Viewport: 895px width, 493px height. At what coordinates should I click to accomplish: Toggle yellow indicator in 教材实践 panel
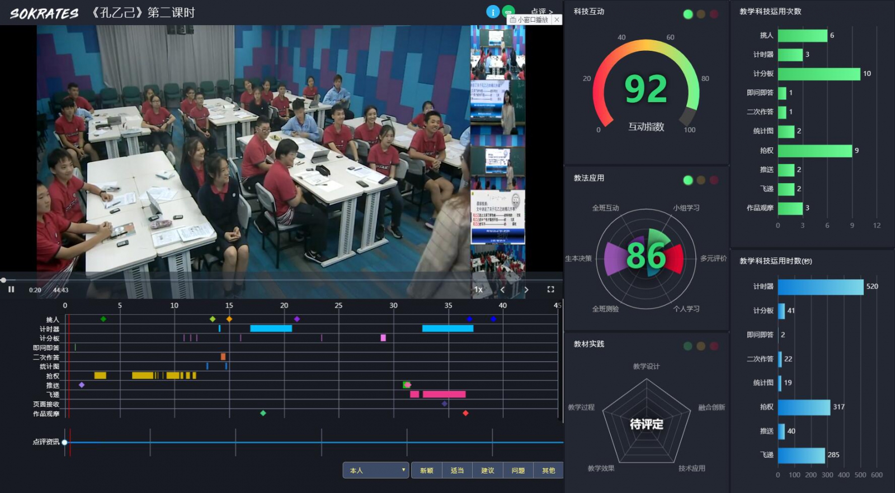(x=701, y=346)
